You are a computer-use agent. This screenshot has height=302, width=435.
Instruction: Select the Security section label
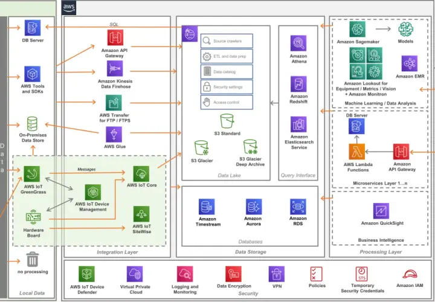248,294
